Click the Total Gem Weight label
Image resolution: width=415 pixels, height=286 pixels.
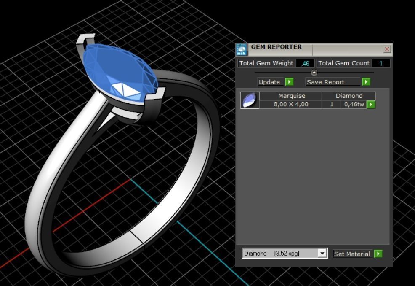point(266,63)
